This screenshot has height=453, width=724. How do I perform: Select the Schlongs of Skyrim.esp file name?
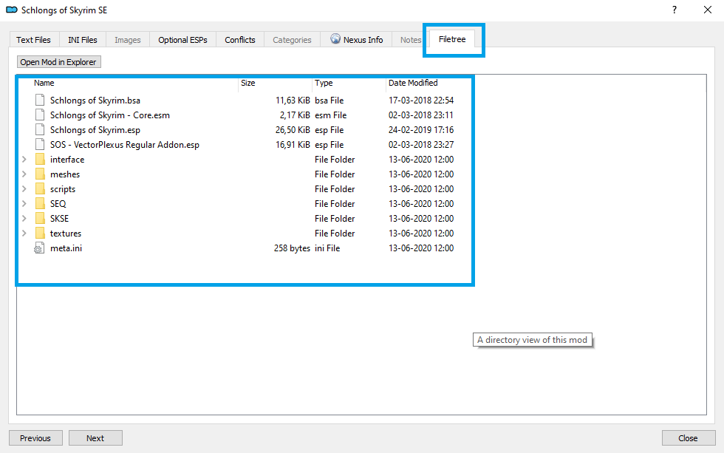[95, 130]
